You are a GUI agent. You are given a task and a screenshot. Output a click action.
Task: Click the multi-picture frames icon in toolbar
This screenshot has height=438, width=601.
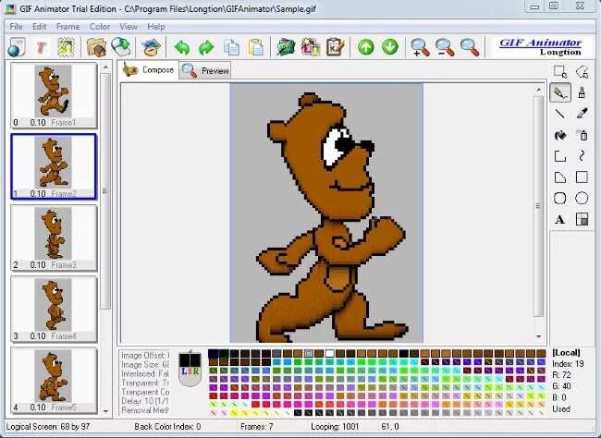[x=311, y=47]
